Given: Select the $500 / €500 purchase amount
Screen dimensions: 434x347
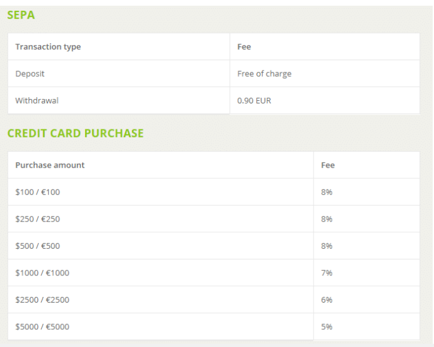Looking at the screenshot, I should [37, 246].
